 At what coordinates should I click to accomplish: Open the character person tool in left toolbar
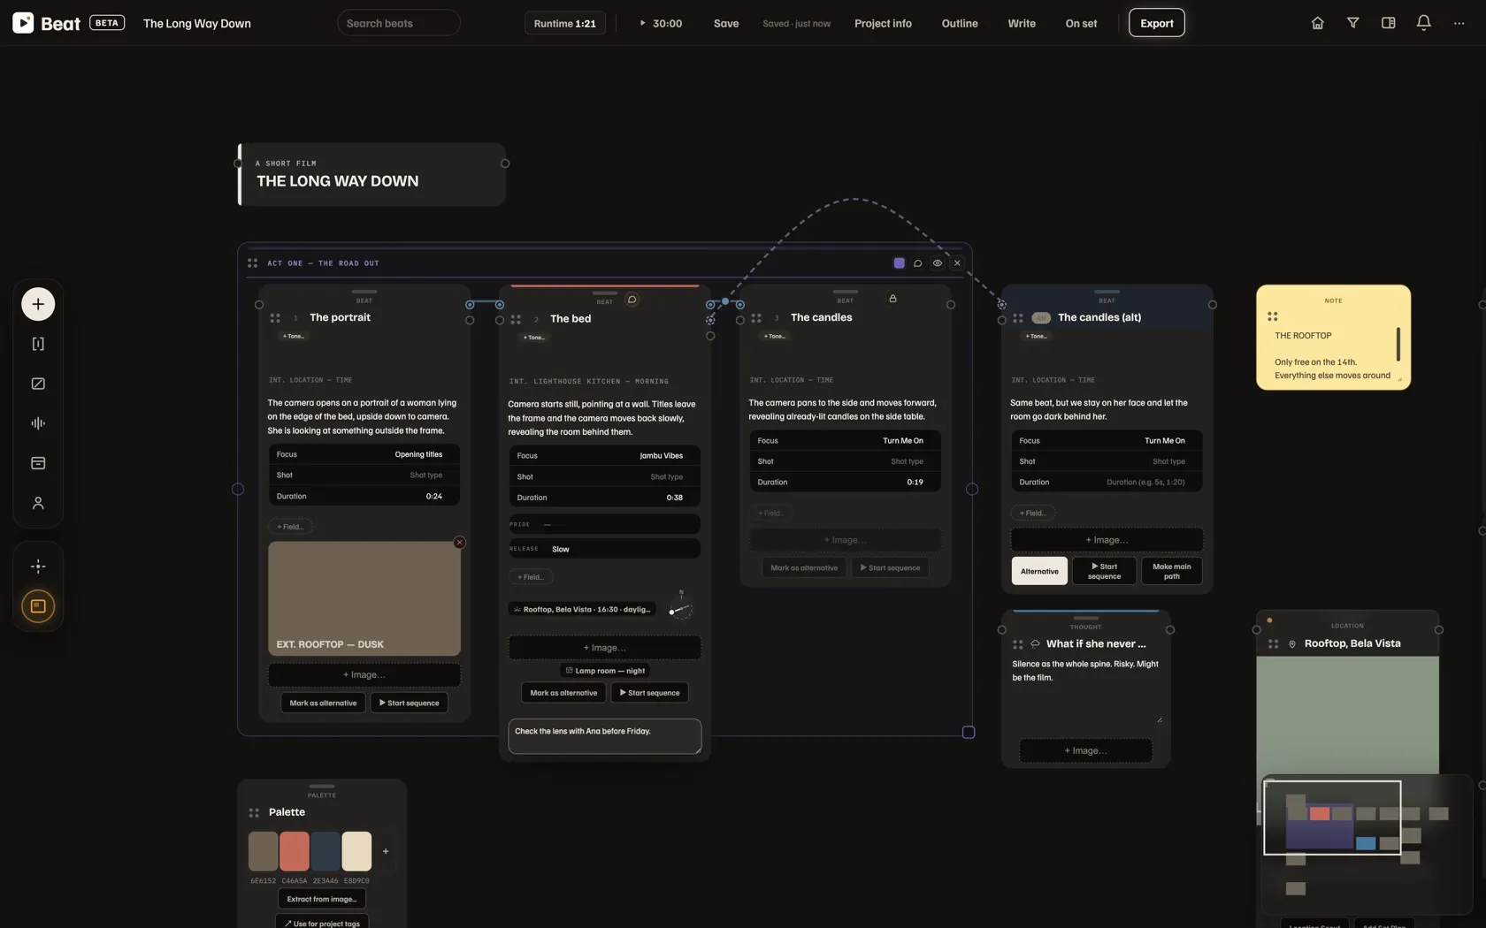tap(38, 503)
